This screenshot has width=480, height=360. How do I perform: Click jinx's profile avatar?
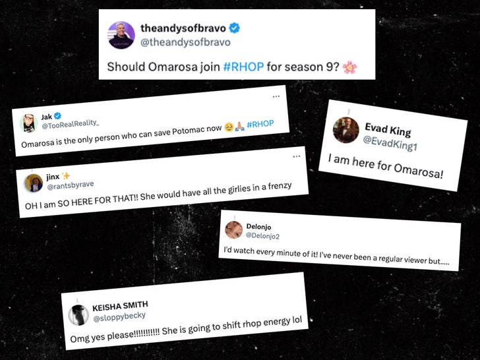(x=34, y=183)
